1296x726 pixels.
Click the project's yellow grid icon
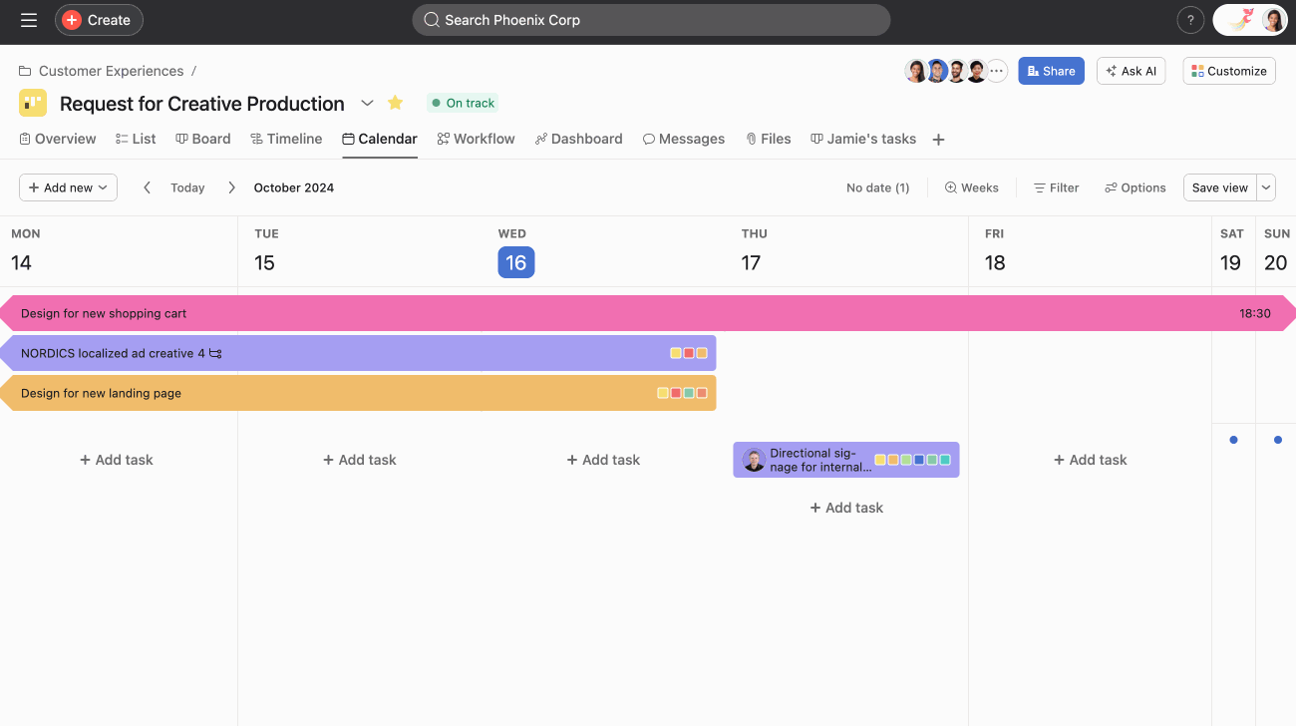tap(32, 103)
